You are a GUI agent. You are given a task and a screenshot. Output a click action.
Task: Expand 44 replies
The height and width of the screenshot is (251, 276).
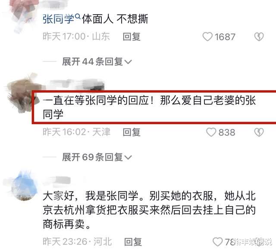pos(97,62)
